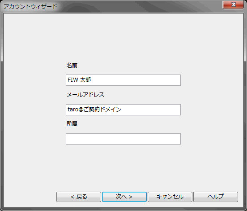Click empty space after FIW 太郎 text
Screen dimensions: 247x211
[x=136, y=80]
